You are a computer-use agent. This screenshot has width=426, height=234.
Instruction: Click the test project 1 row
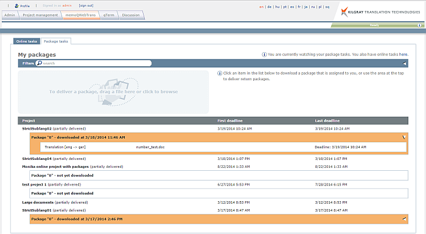point(213,185)
